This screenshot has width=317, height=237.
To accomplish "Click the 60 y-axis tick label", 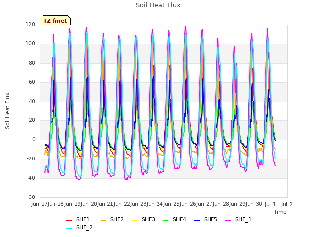I will pyautogui.click(x=32, y=82).
